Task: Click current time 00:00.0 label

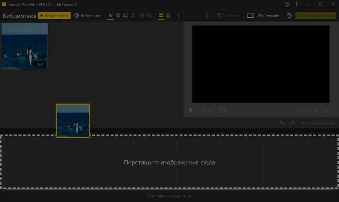Action: (x=208, y=110)
